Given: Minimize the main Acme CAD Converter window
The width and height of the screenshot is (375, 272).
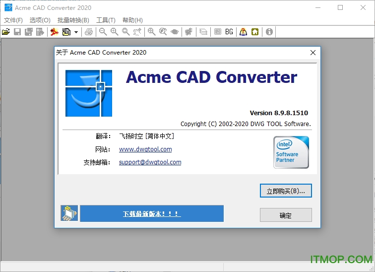Looking at the screenshot, I should 318,7.
